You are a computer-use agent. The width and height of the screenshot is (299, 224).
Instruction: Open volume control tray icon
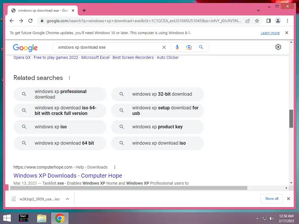pyautogui.click(x=271, y=218)
